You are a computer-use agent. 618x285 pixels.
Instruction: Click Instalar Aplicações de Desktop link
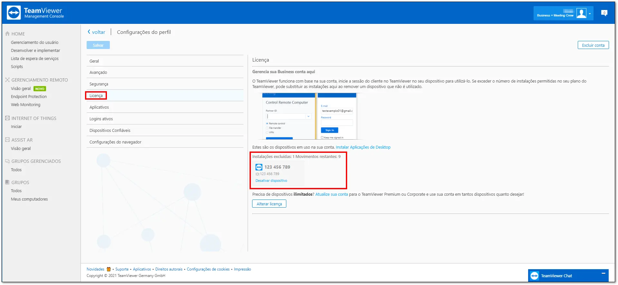pos(363,147)
